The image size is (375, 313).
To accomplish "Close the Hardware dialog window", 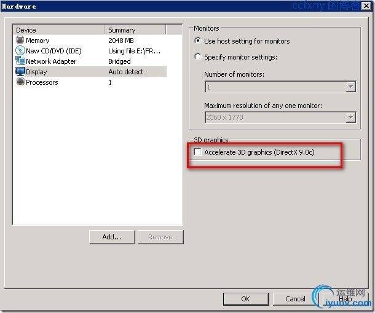I will (366, 6).
